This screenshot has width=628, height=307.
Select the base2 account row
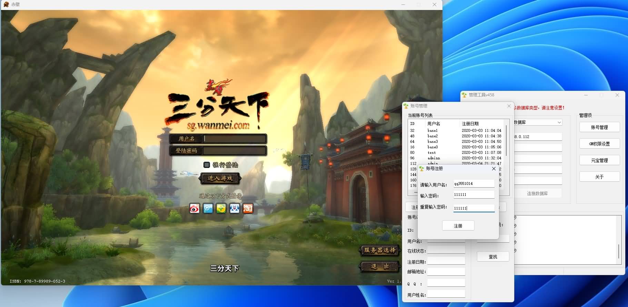click(456, 136)
